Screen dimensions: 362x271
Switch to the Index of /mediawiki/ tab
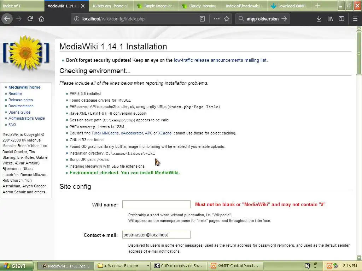tap(245, 6)
